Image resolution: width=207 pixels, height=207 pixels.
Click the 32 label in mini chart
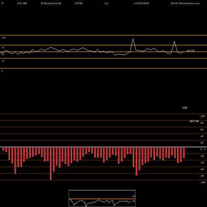pyautogui.click(x=133, y=196)
